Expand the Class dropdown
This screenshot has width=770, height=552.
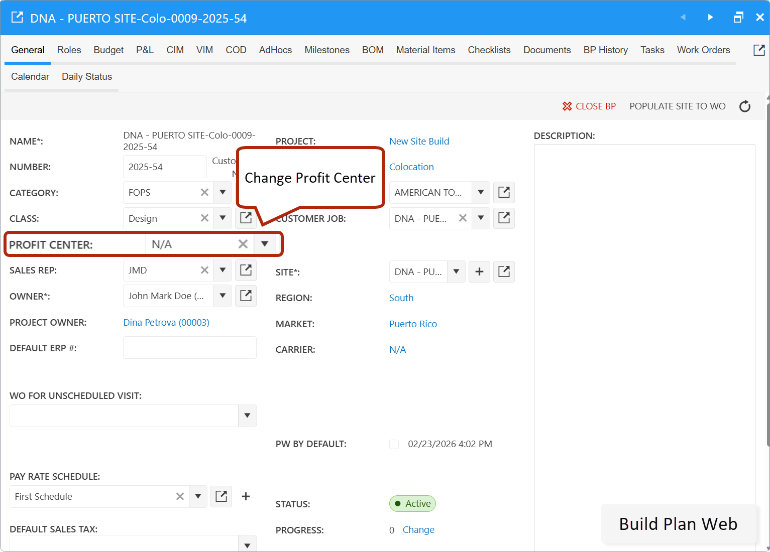223,218
